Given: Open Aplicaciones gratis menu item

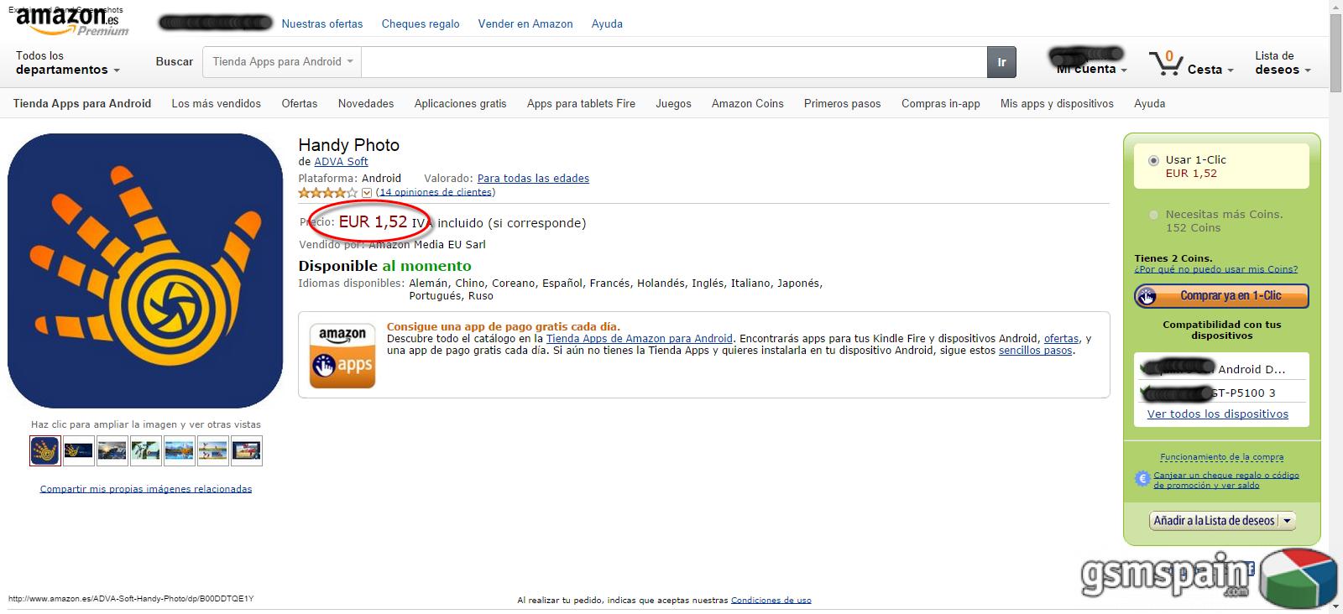Looking at the screenshot, I should [460, 103].
